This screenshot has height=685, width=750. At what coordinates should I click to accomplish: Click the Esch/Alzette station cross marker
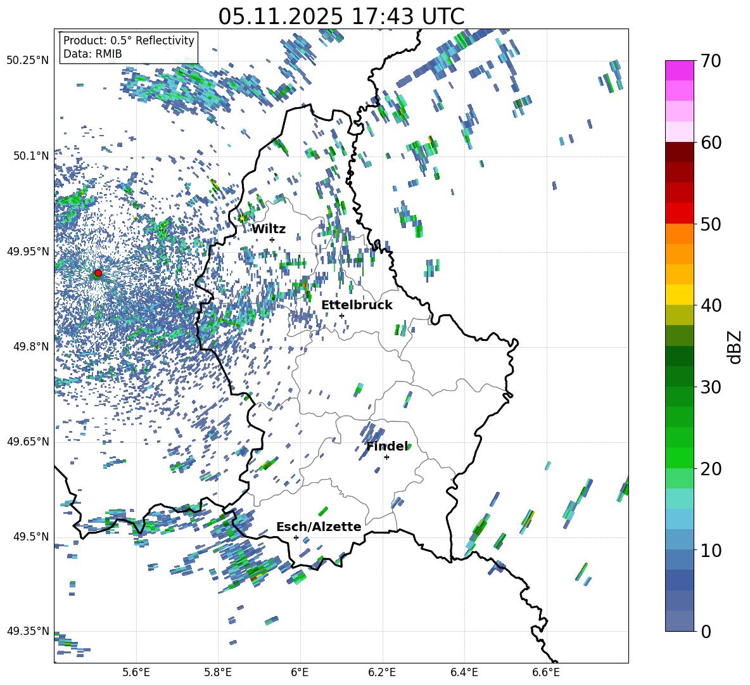coord(296,537)
